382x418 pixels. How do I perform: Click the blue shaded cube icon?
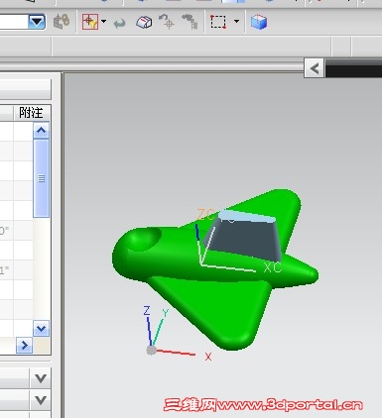[259, 22]
